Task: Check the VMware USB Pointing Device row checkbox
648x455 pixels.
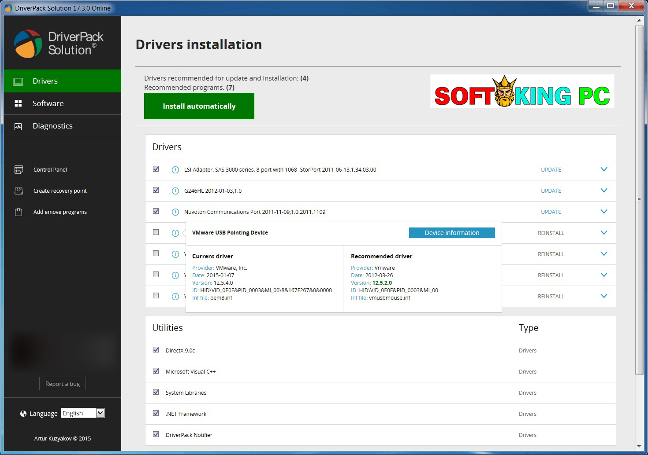Action: (156, 232)
